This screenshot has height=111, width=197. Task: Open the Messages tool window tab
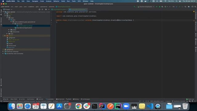pos(86,99)
